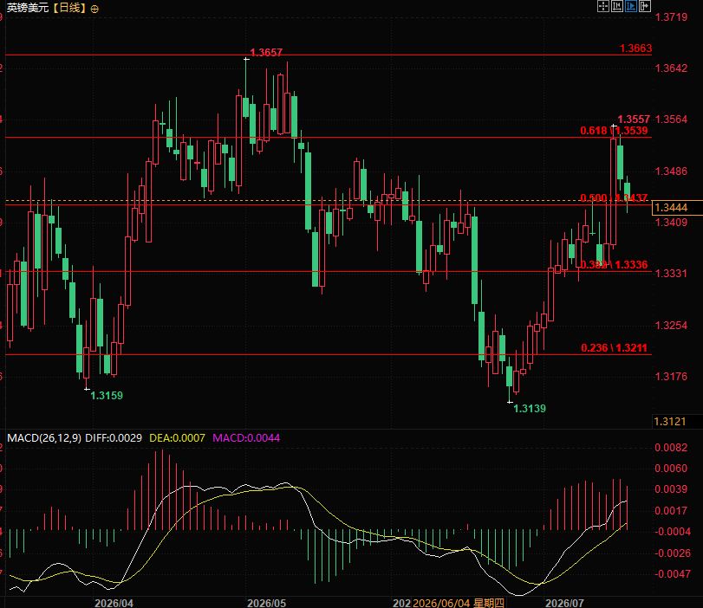Click the 英镑美元 instrument title
The image size is (703, 608).
28,8
